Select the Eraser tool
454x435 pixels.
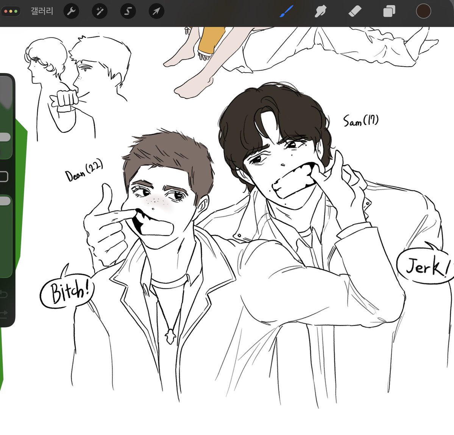click(355, 12)
